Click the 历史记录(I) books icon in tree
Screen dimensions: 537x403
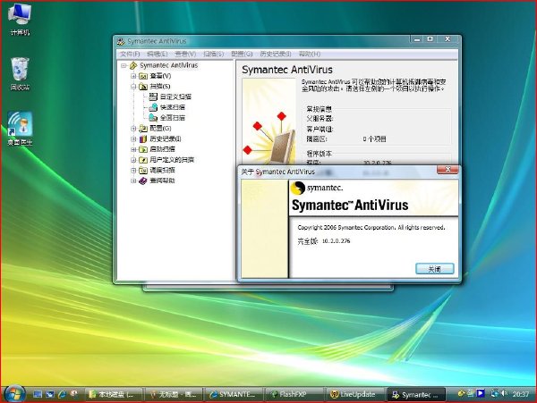tap(143, 139)
